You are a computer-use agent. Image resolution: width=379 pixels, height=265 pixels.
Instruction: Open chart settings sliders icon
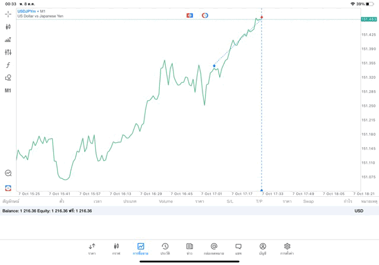pyautogui.click(x=8, y=52)
